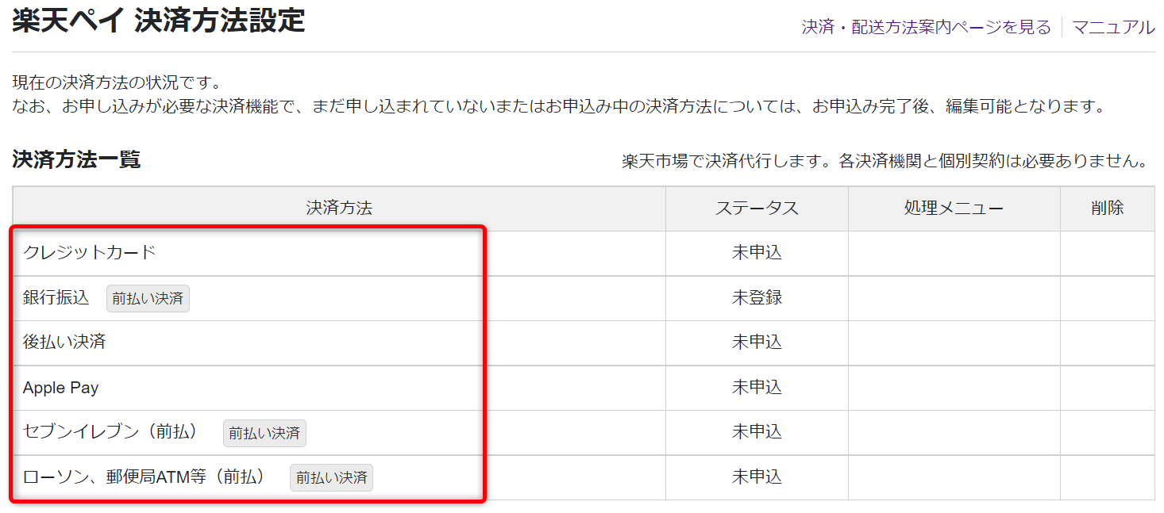The height and width of the screenshot is (513, 1164).
Task: Click 前払い決済 badge beside 銀行振込
Action: [x=148, y=299]
